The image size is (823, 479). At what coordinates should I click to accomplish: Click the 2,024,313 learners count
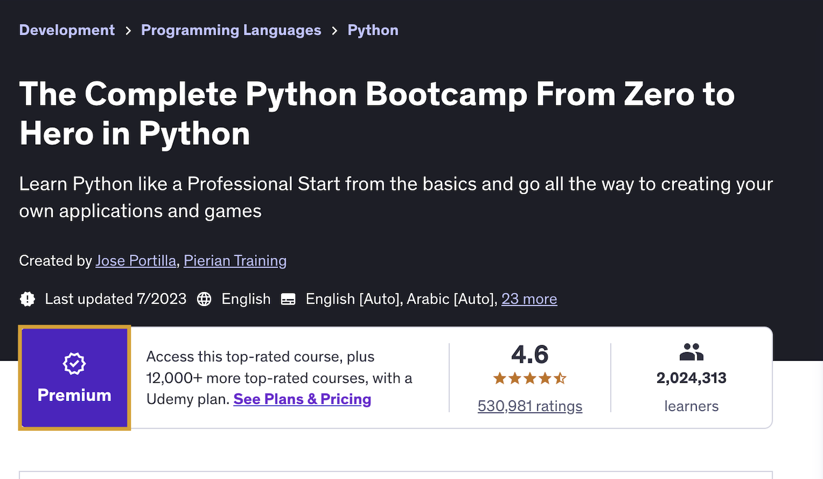coord(691,378)
